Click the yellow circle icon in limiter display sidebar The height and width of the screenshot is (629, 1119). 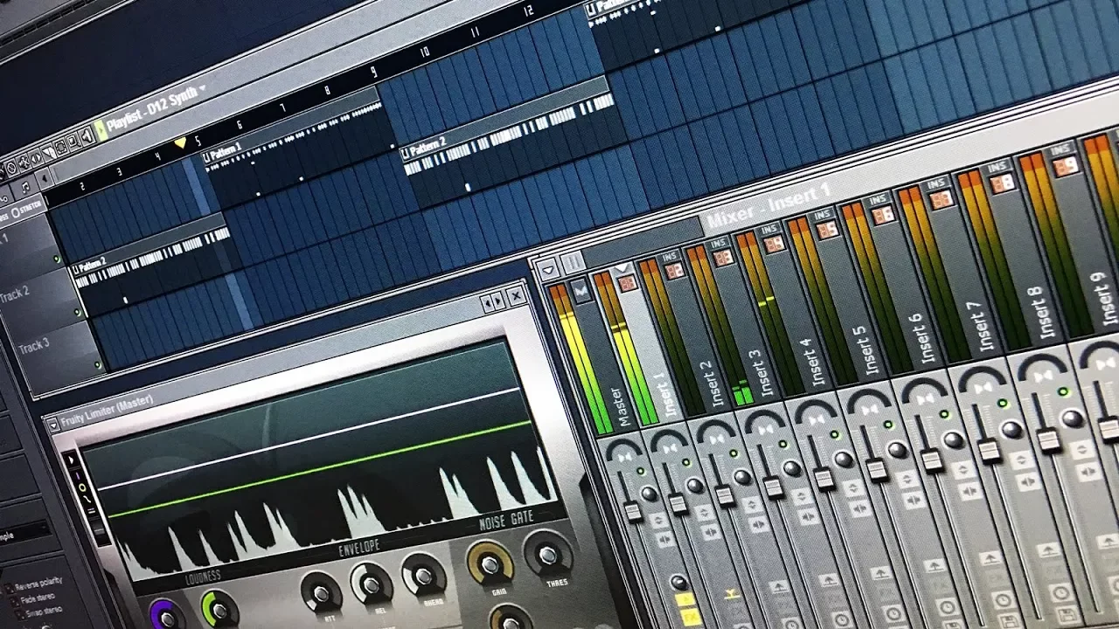point(82,487)
